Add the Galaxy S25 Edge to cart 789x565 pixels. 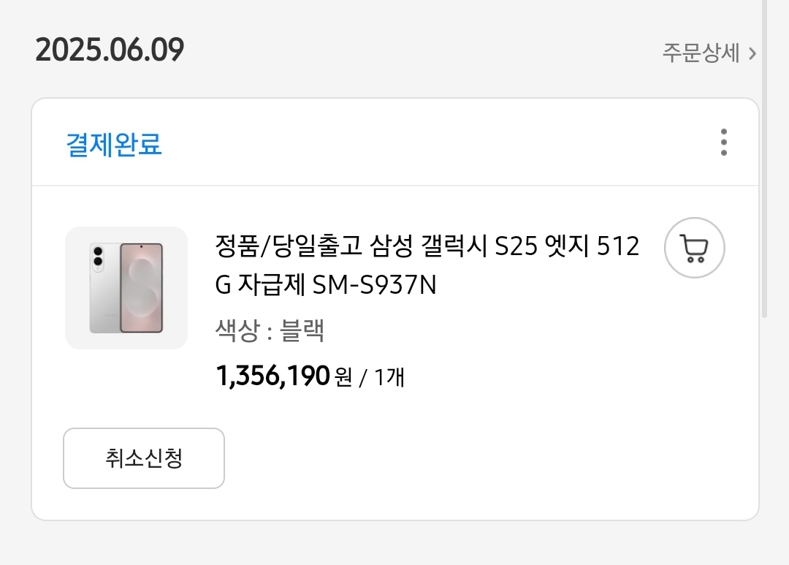click(694, 249)
